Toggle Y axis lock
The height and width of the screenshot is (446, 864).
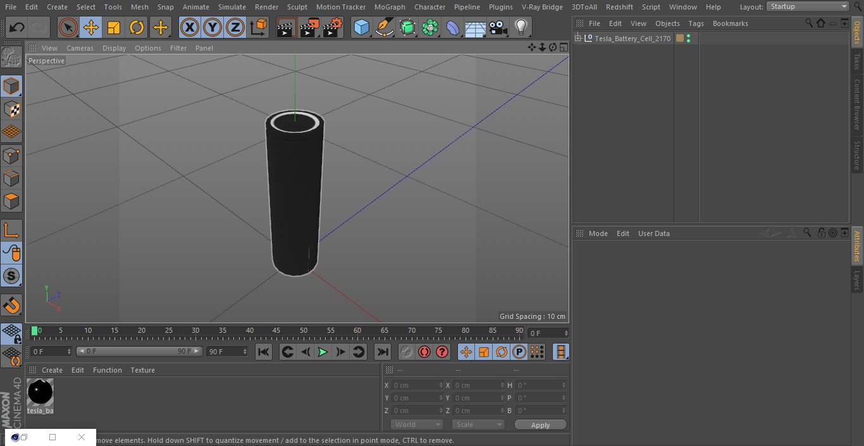tap(213, 27)
